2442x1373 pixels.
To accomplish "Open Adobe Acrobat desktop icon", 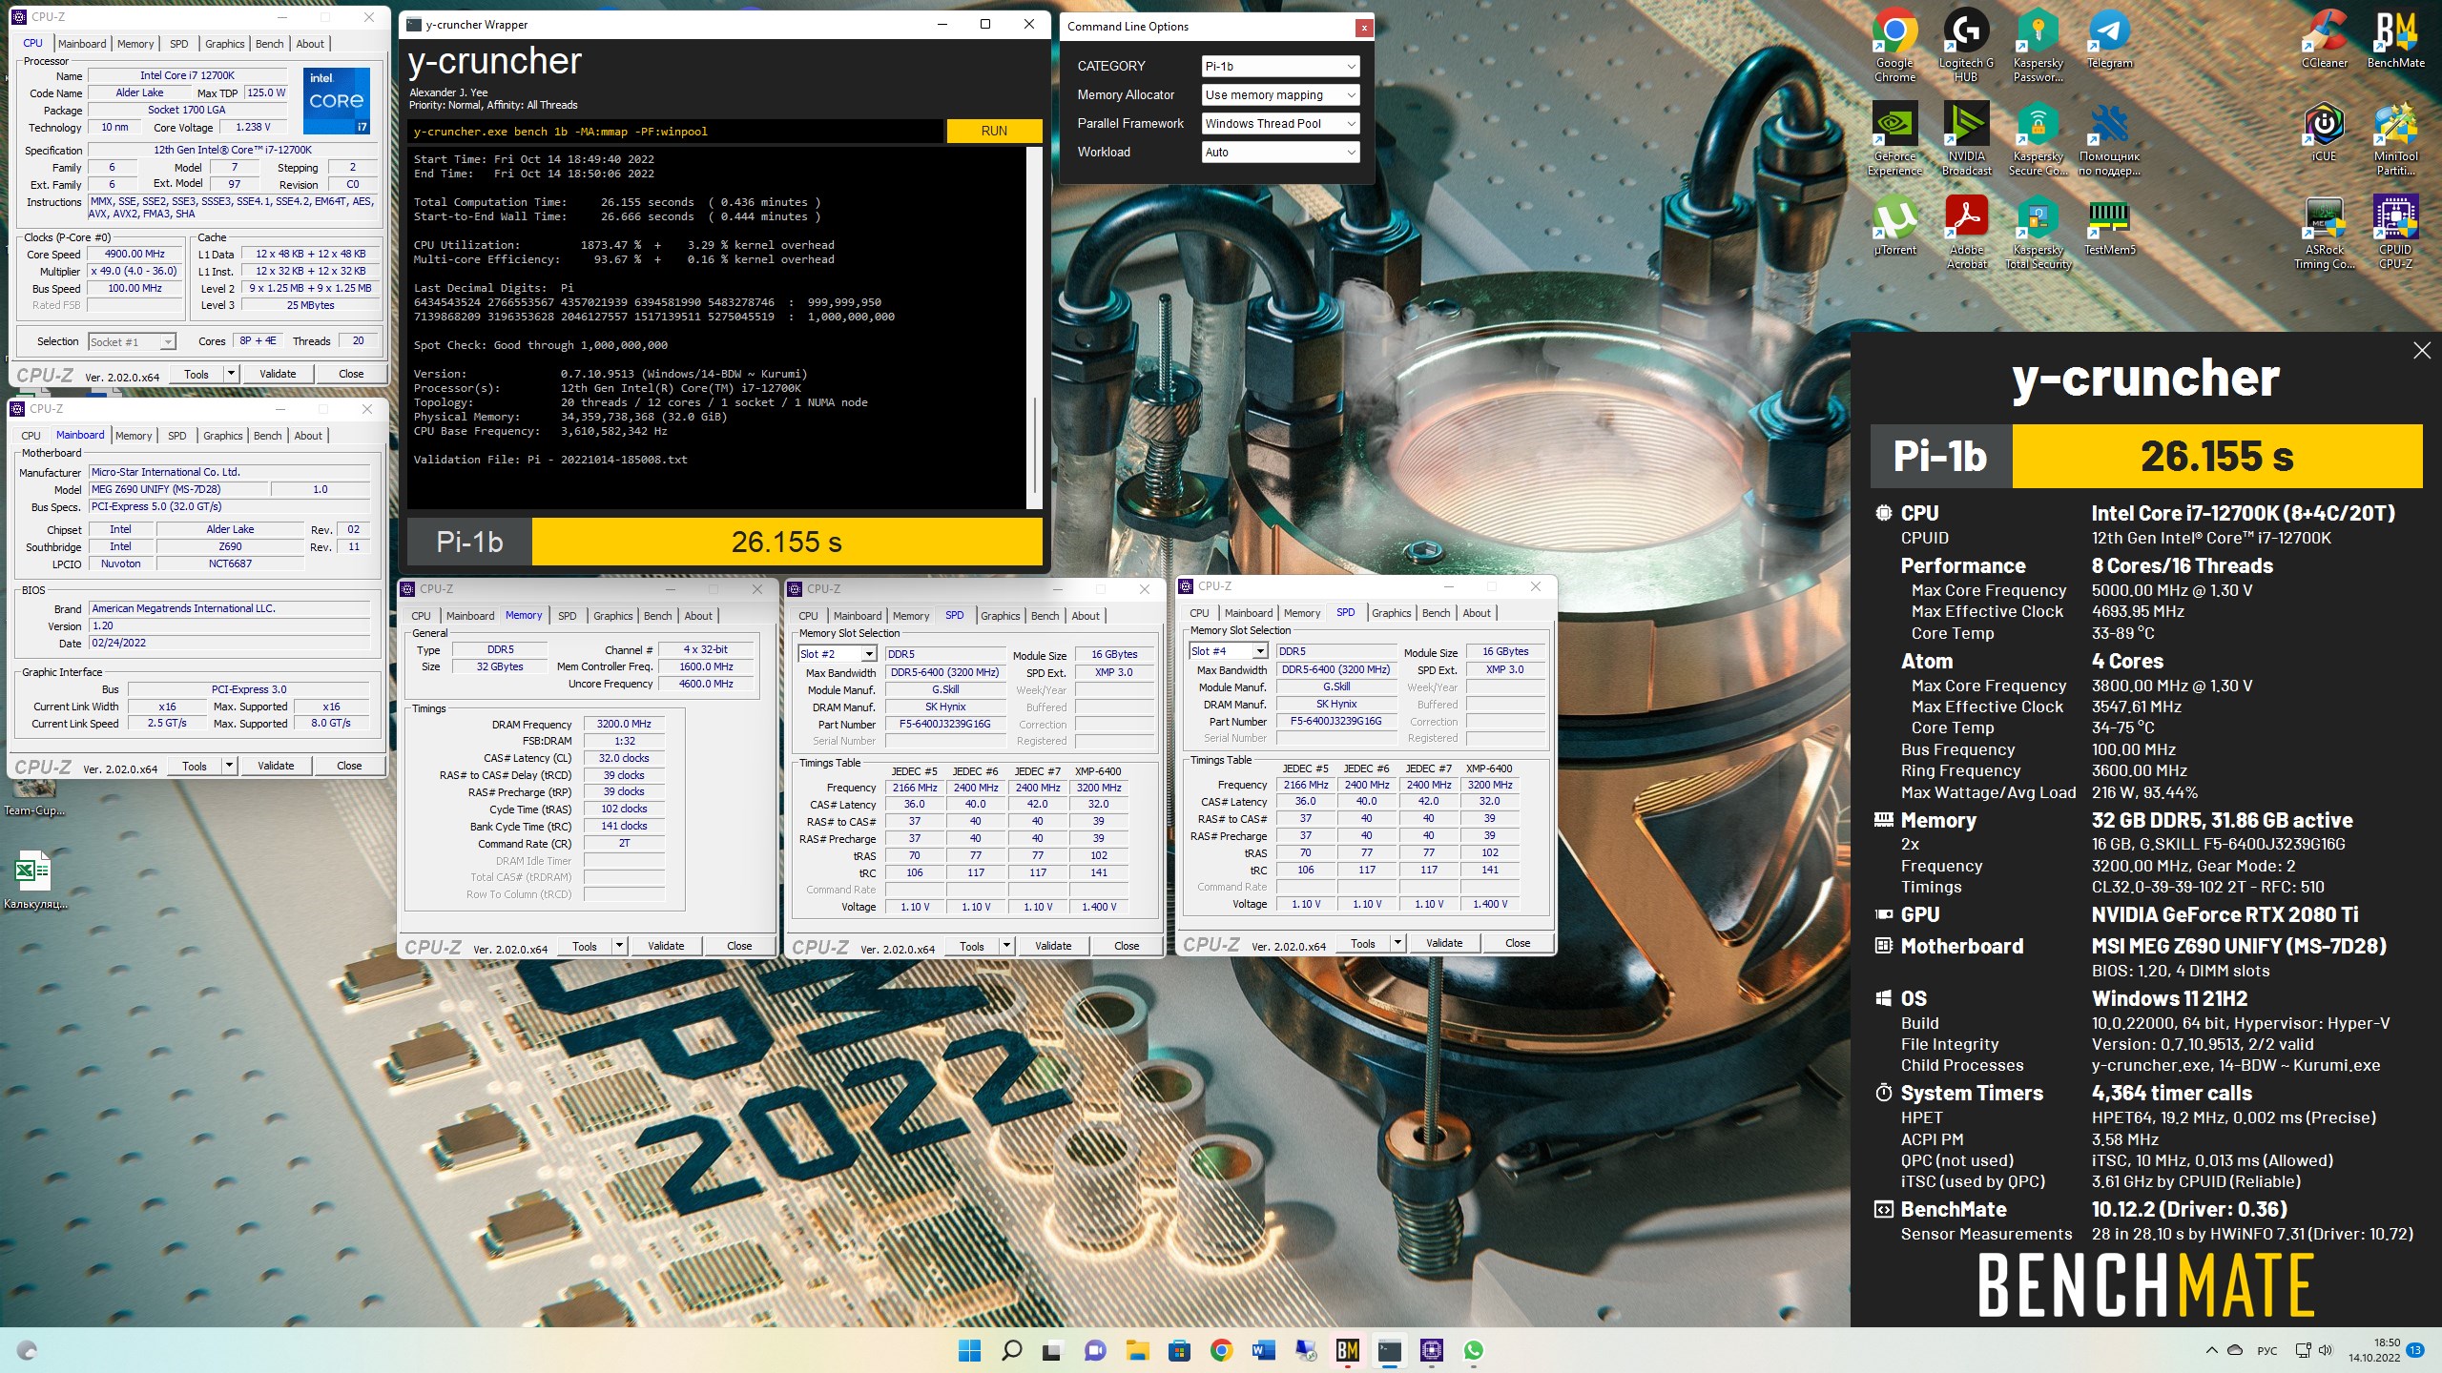I will [1966, 233].
